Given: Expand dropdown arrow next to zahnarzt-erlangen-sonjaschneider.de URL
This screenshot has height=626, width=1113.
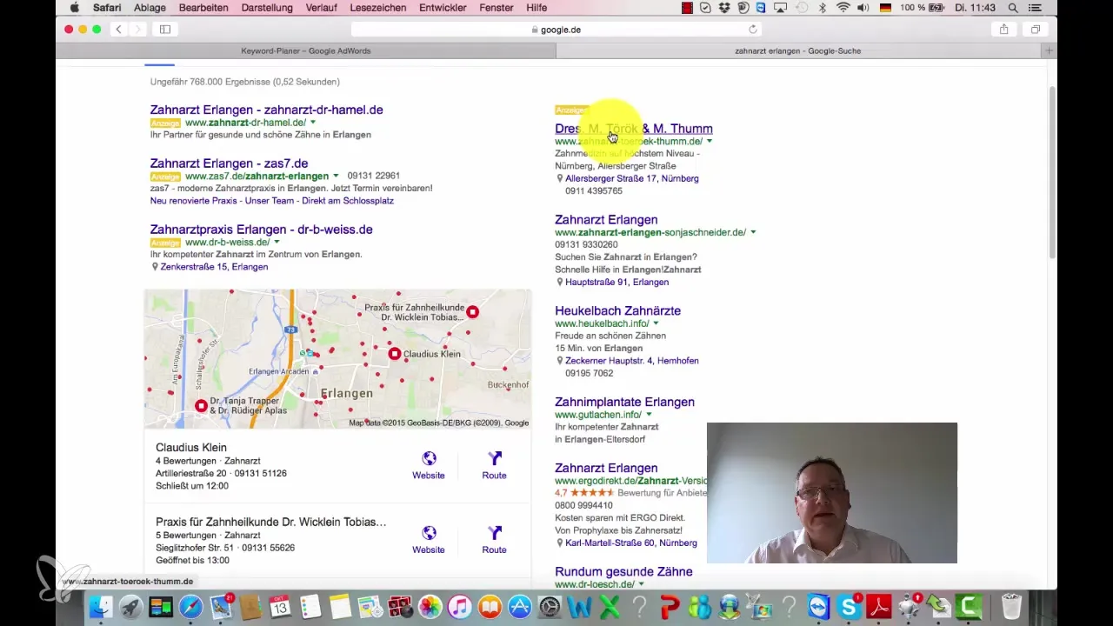Looking at the screenshot, I should 753,232.
